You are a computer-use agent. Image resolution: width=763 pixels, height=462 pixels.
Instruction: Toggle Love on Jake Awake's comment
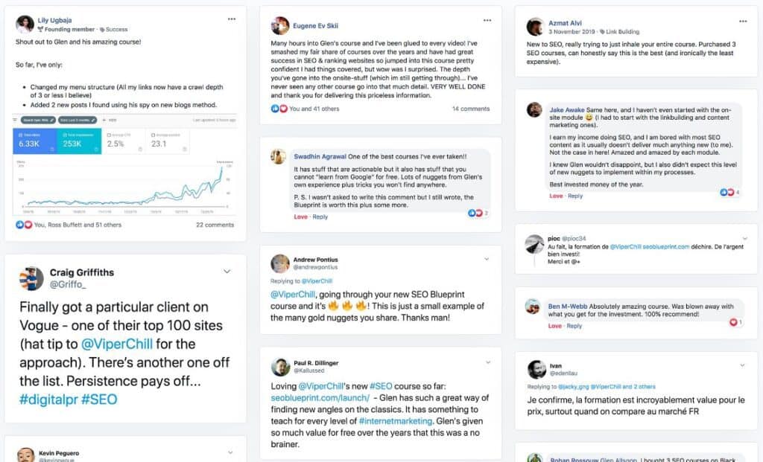pyautogui.click(x=555, y=196)
